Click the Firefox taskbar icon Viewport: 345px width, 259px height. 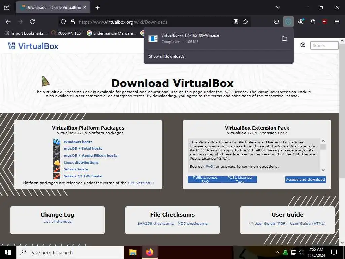[x=149, y=252]
